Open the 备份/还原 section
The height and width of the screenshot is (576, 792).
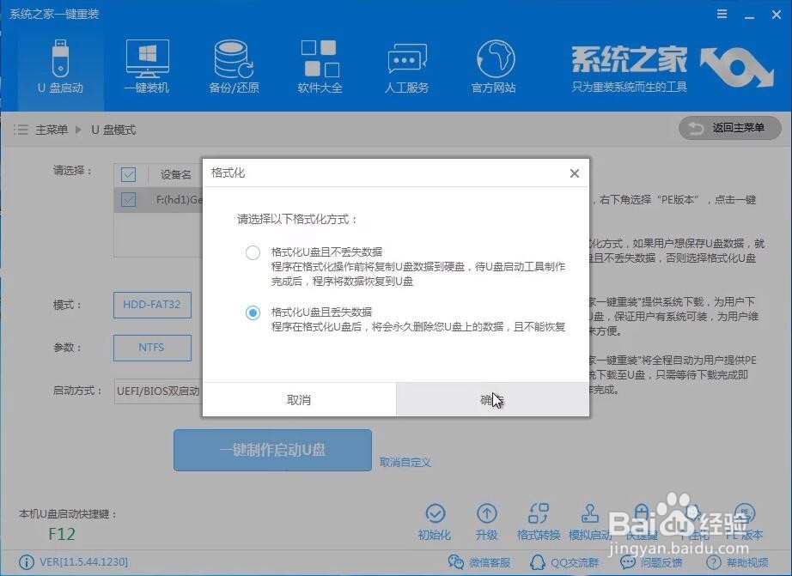click(234, 66)
